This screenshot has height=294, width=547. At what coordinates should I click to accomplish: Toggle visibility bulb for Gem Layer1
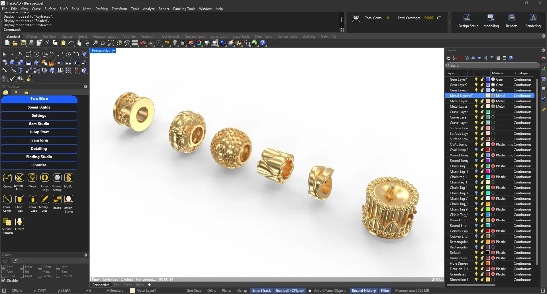click(476, 79)
